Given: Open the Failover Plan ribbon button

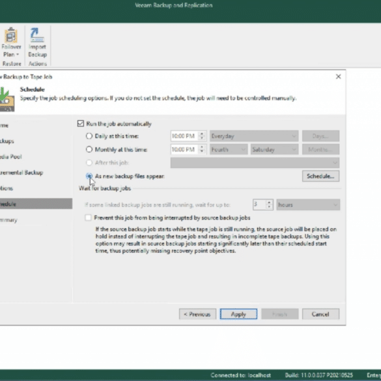Looking at the screenshot, I should pyautogui.click(x=11, y=43).
